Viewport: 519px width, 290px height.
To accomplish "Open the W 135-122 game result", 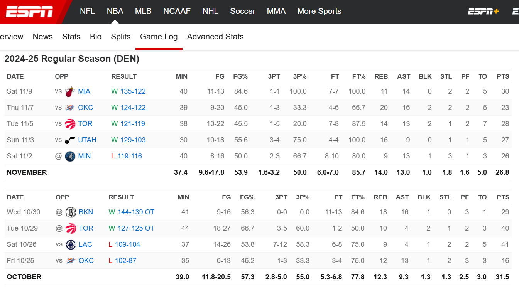I will click(x=128, y=92).
